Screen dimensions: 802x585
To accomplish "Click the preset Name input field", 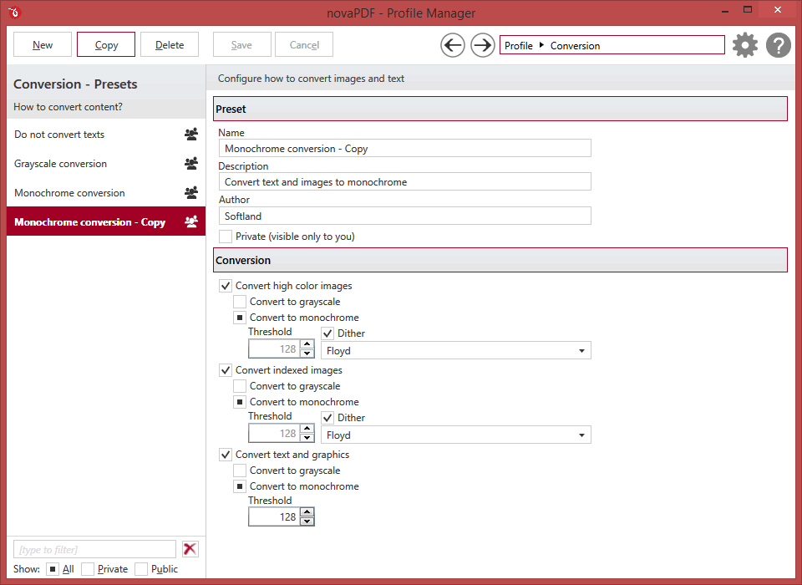I will tap(404, 149).
